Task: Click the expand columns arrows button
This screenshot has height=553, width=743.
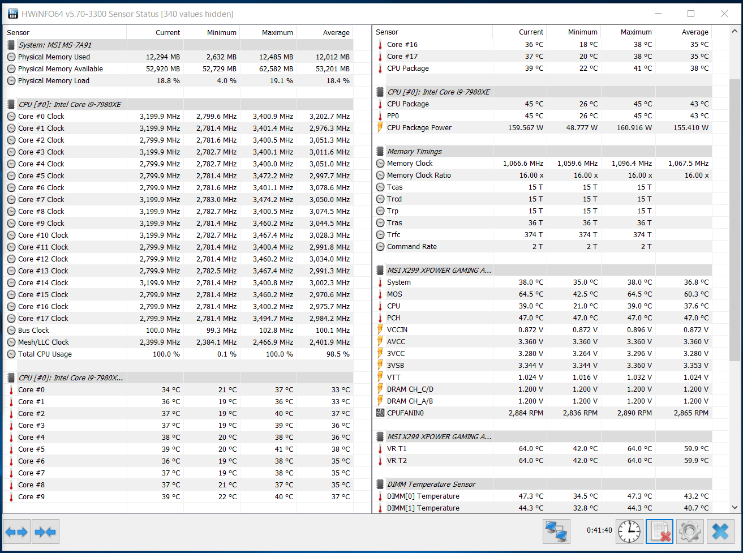Action: (16, 532)
